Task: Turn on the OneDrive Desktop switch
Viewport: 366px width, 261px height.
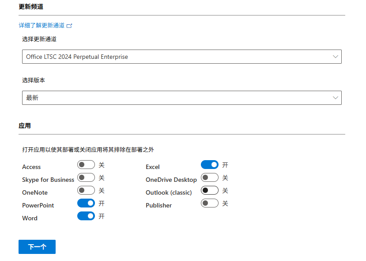Action: [210, 178]
